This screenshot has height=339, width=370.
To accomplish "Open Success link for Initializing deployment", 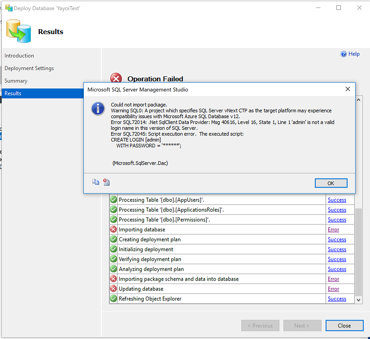I will tap(337, 250).
